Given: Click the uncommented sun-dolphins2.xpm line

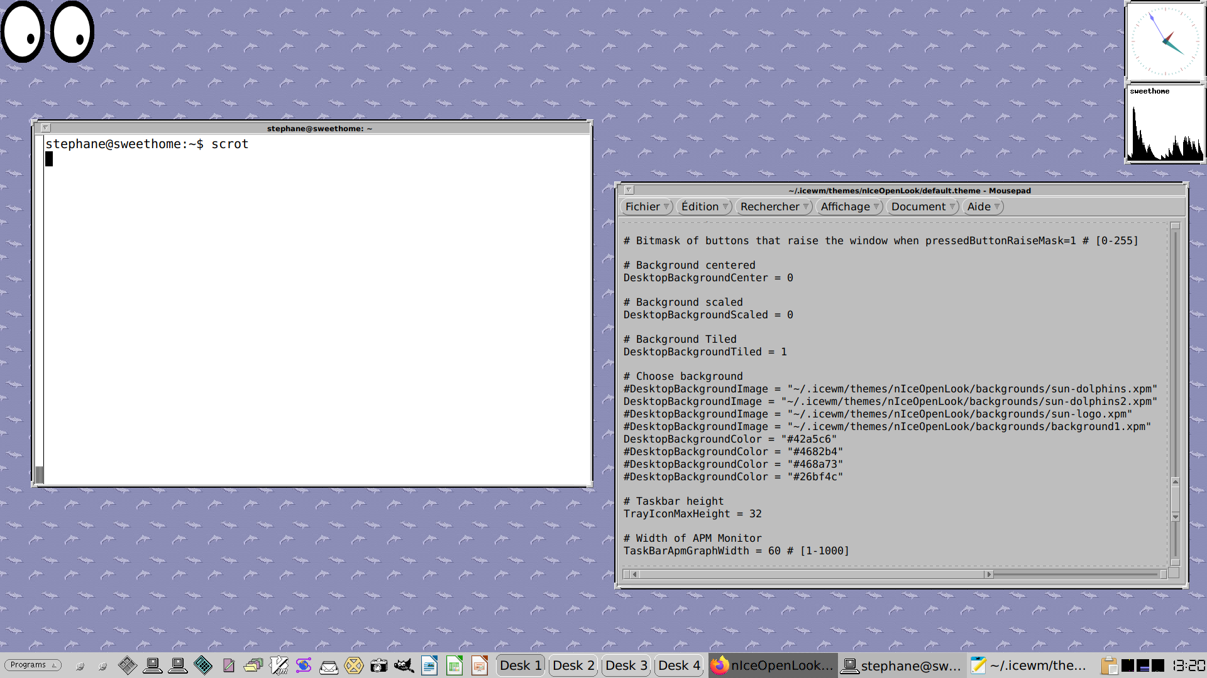Looking at the screenshot, I should pyautogui.click(x=890, y=401).
